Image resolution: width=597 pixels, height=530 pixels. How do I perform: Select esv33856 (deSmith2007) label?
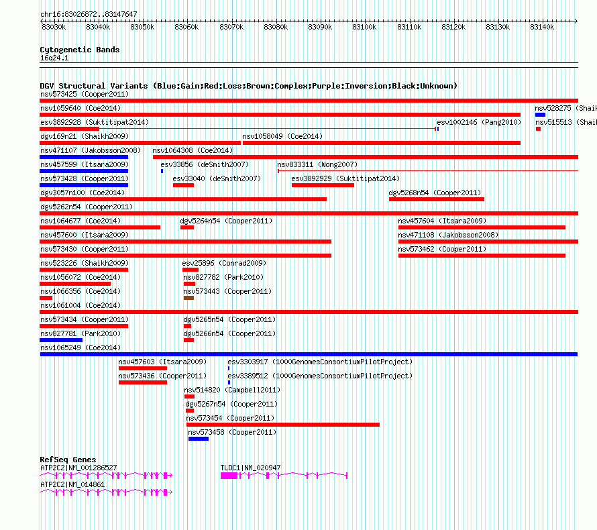[x=205, y=164]
